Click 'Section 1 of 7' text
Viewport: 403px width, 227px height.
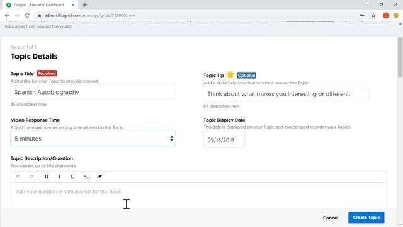coord(23,47)
